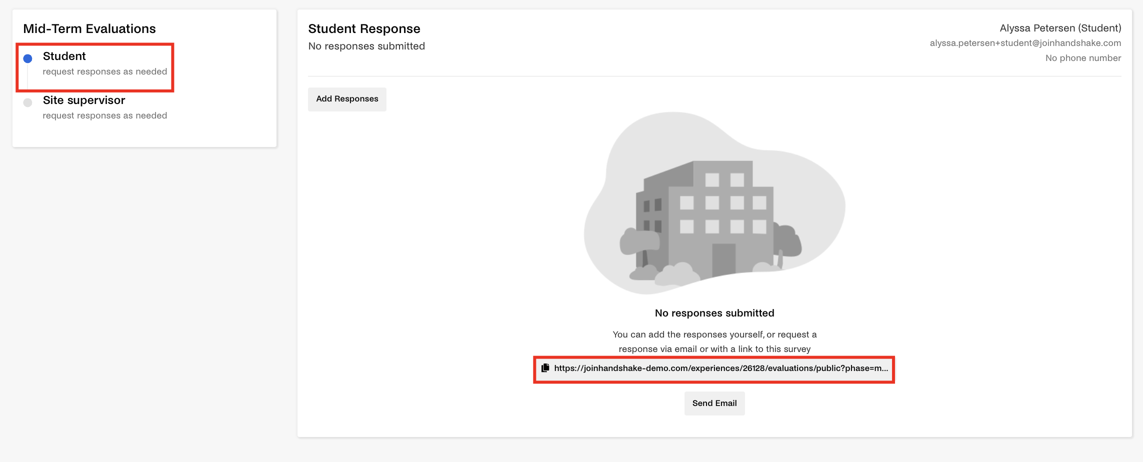Image resolution: width=1143 pixels, height=462 pixels.
Task: Click the No phone number text
Action: 1083,58
